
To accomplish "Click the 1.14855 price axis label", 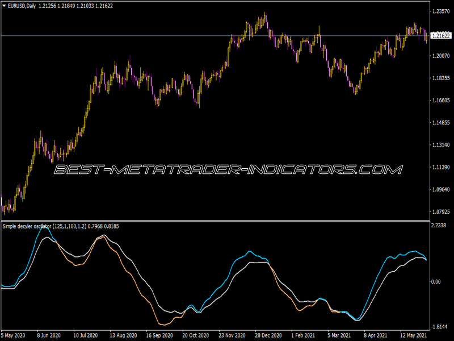I will pyautogui.click(x=441, y=123).
